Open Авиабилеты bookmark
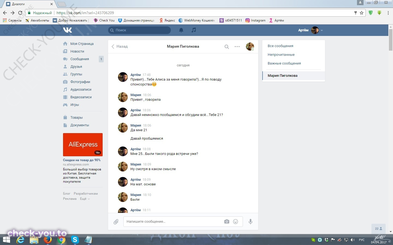 (x=37, y=20)
